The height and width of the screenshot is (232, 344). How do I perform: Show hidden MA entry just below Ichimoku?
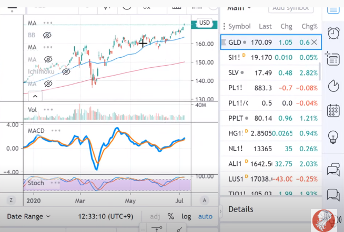click(48, 83)
